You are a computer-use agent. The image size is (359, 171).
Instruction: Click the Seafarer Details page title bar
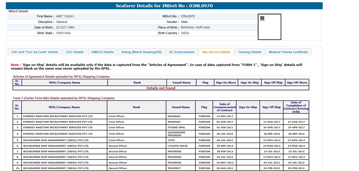point(162,6)
